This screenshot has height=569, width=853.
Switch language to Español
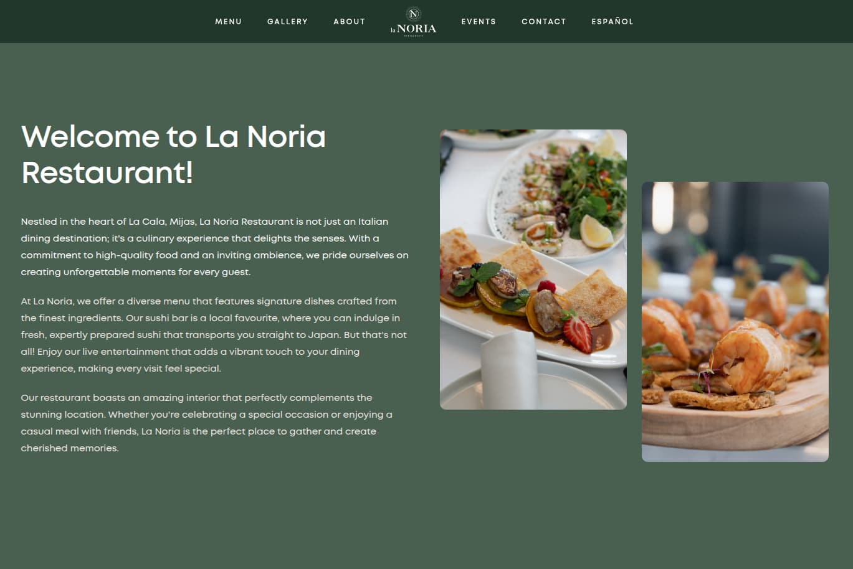[612, 21]
